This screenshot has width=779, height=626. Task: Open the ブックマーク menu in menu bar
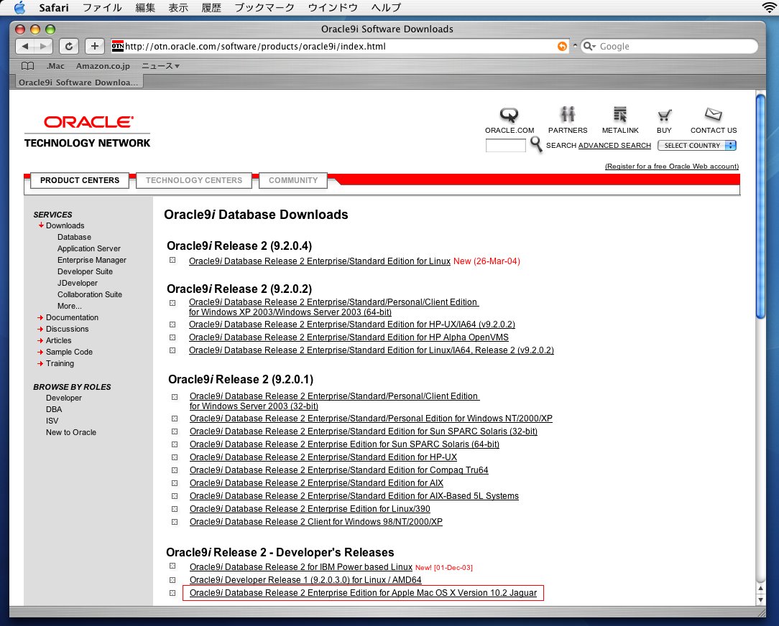(x=264, y=7)
